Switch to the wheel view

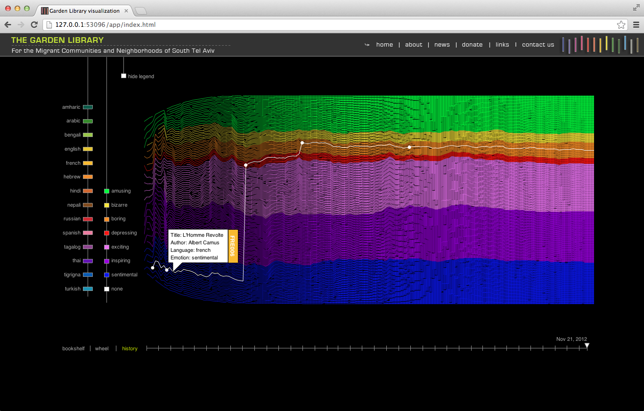102,349
